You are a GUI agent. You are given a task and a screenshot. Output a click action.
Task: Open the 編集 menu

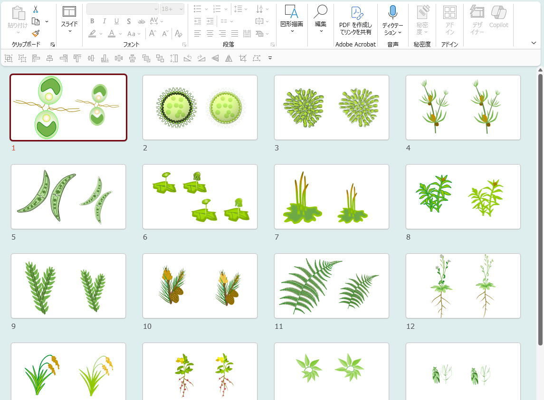(321, 19)
